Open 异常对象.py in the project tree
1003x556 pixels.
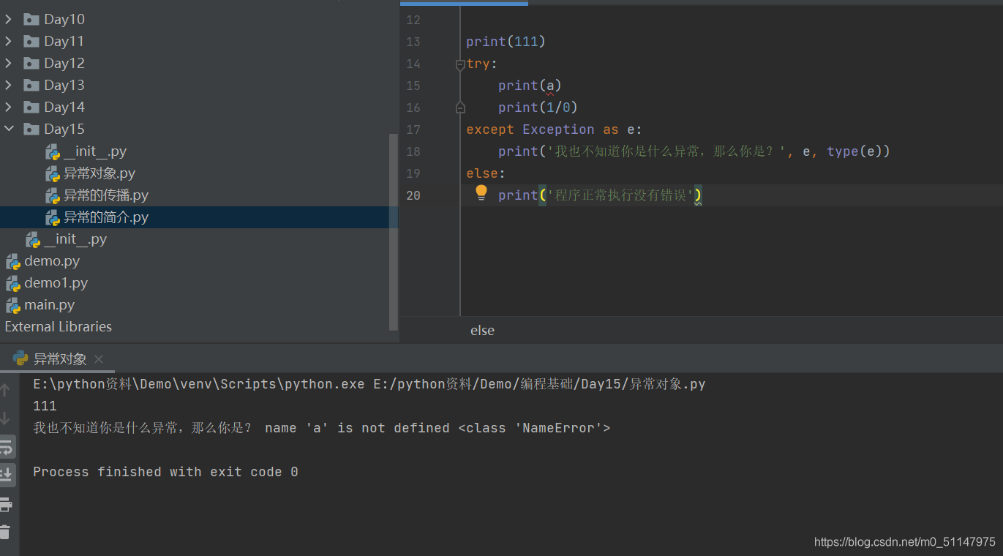99,173
